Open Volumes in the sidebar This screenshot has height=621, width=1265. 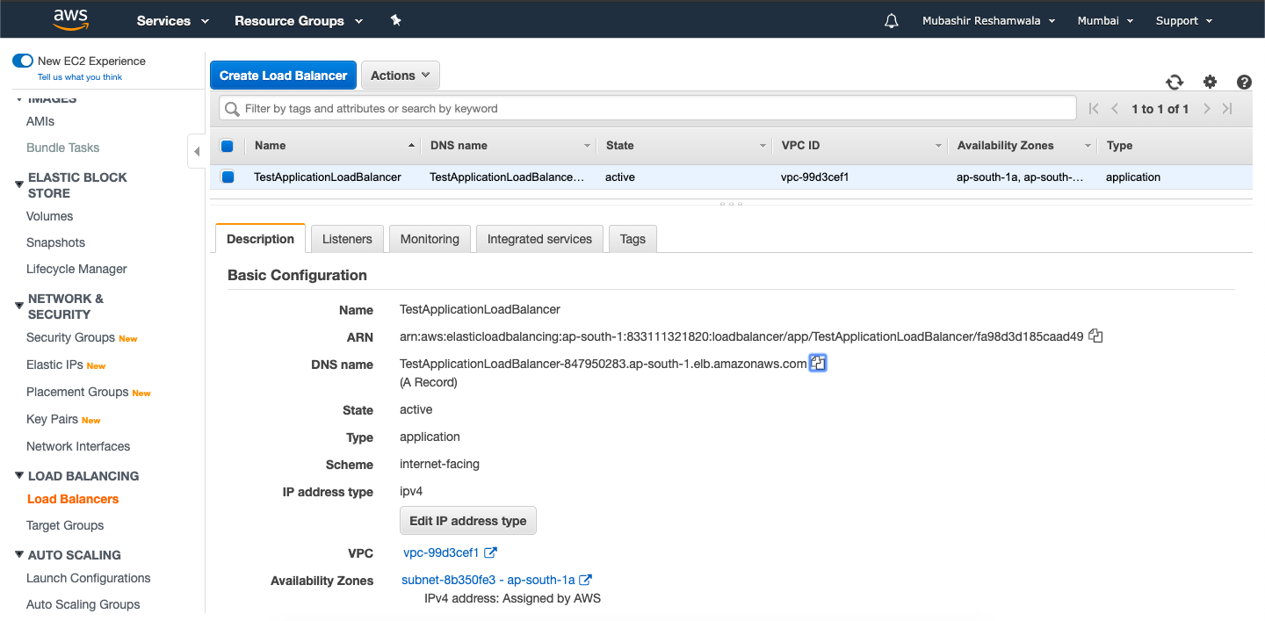pyautogui.click(x=50, y=216)
